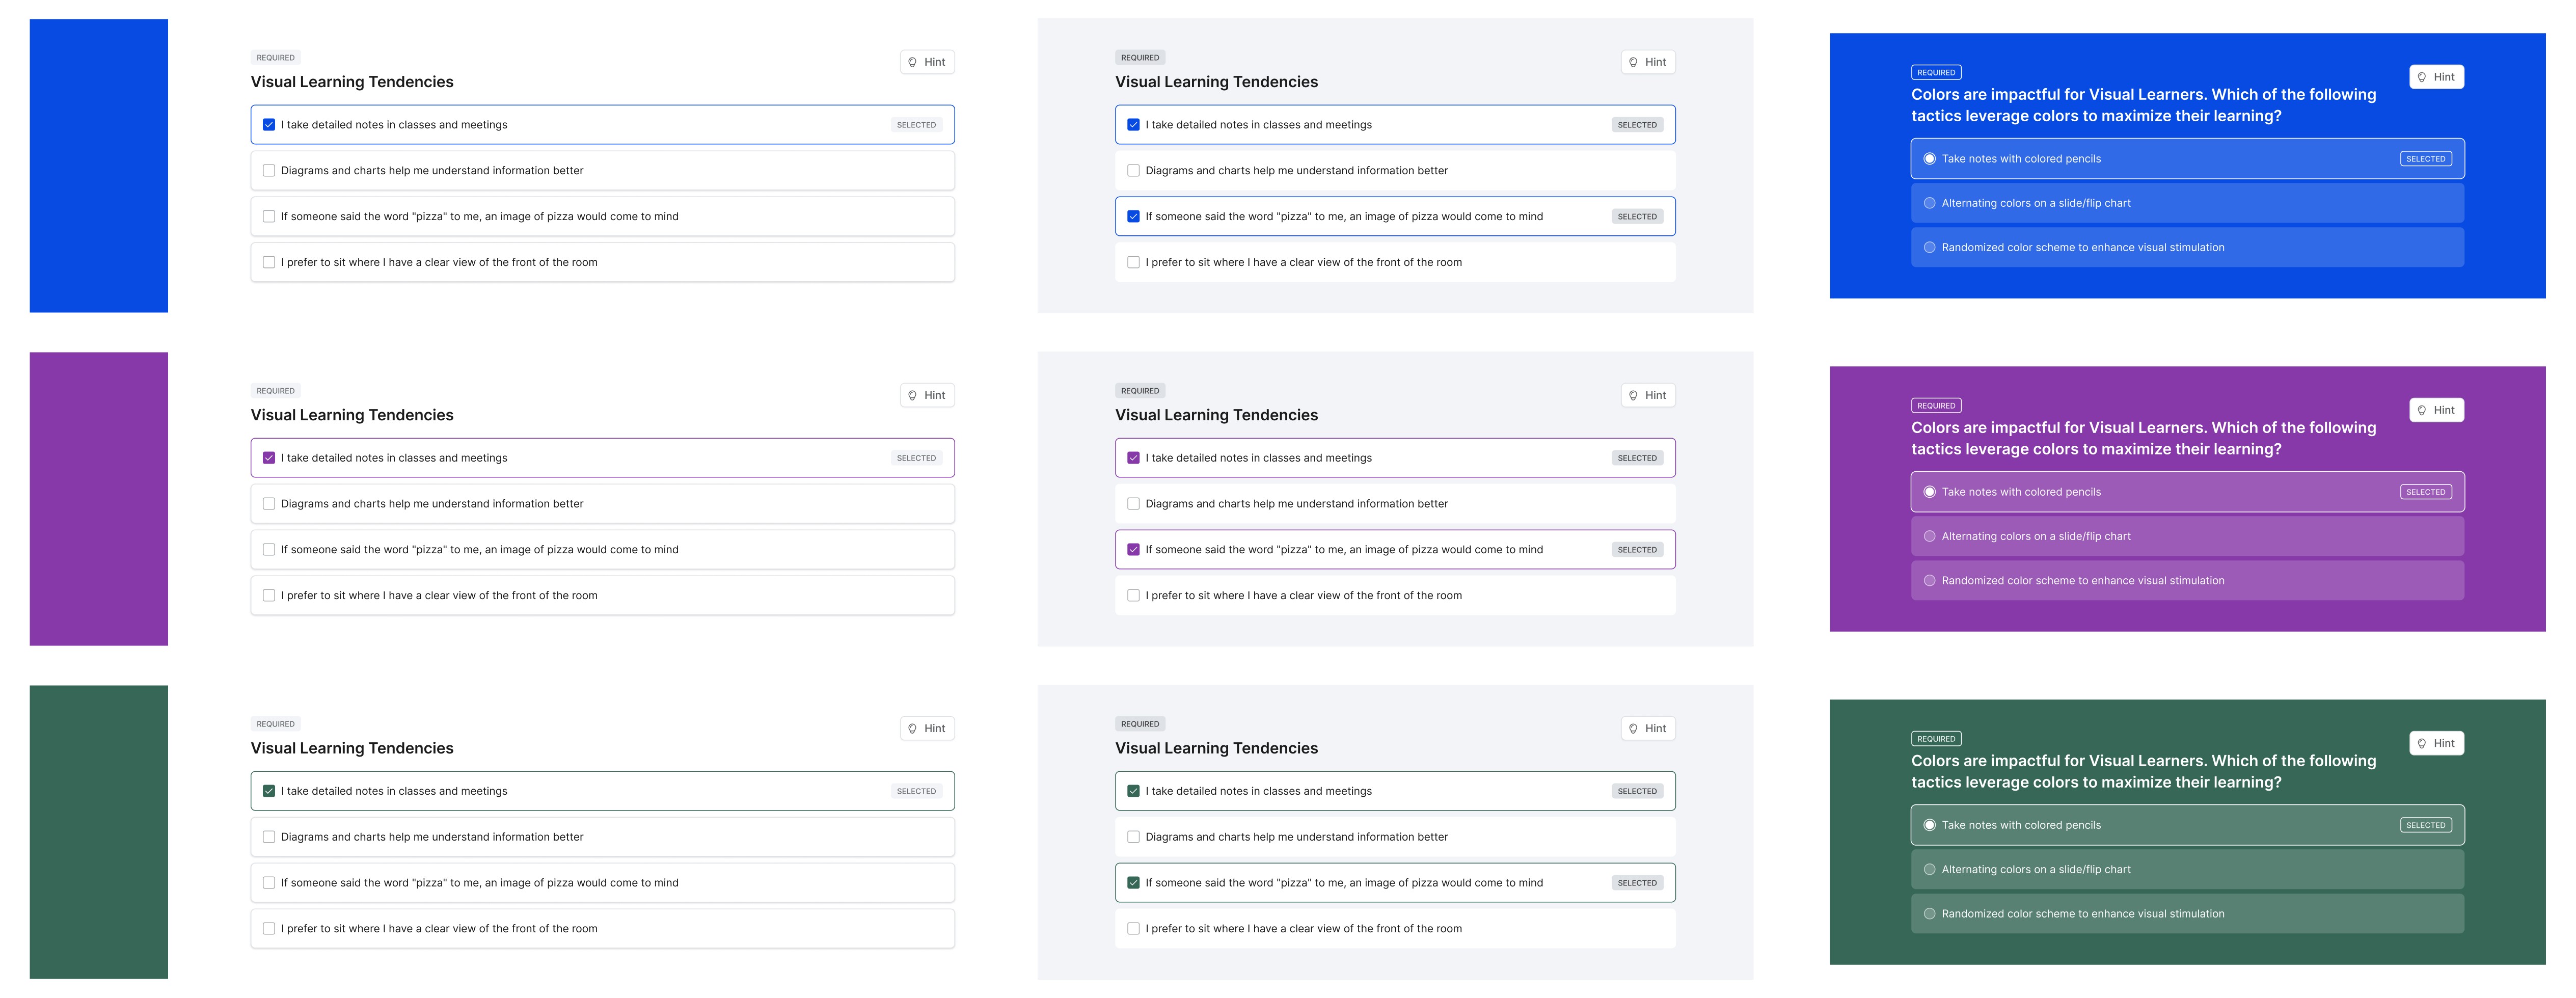Check 'Diagrams and charts' in the top-left white form

(x=269, y=171)
